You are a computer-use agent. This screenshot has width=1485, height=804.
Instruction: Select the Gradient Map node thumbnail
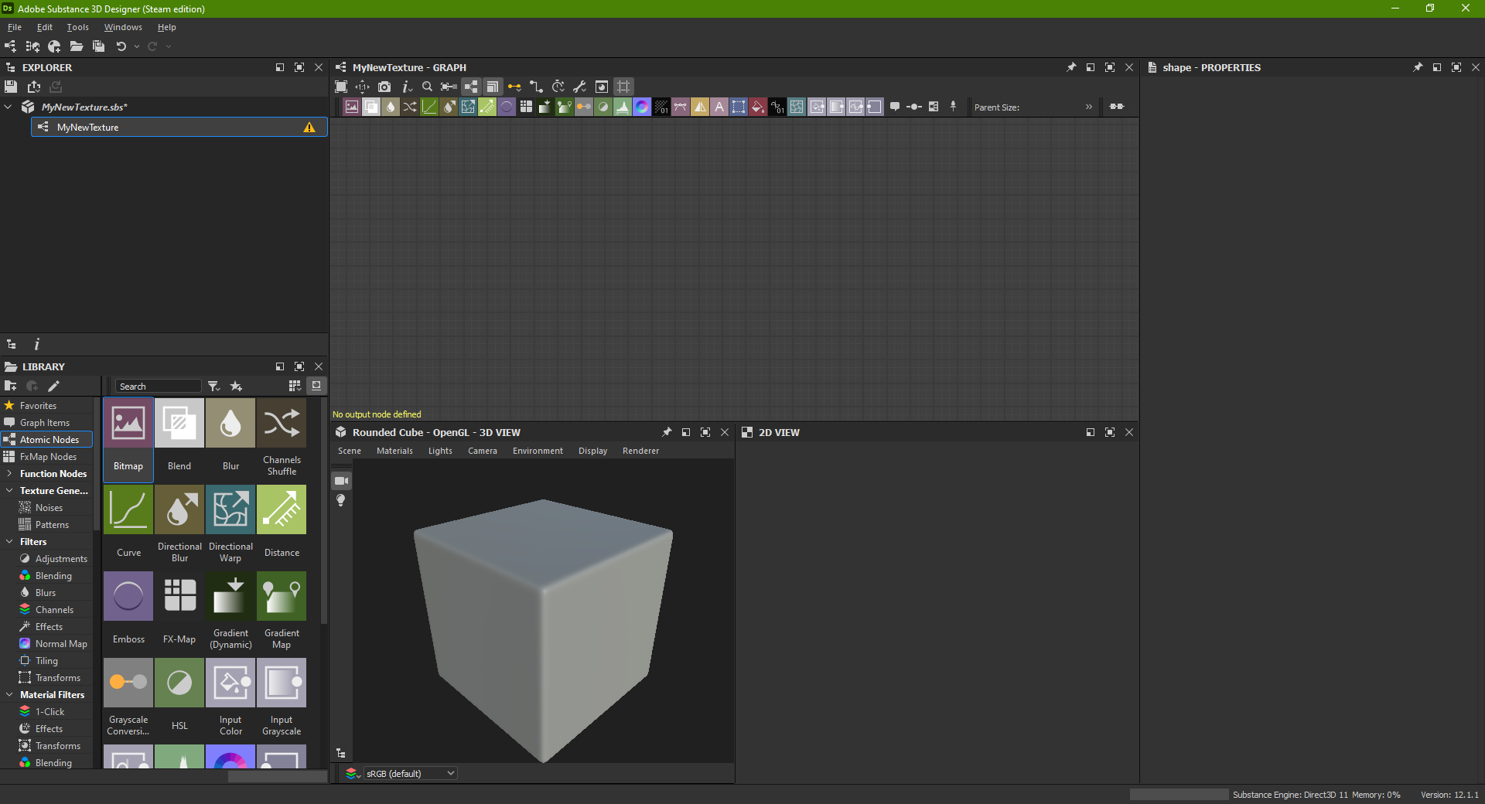pyautogui.click(x=282, y=612)
